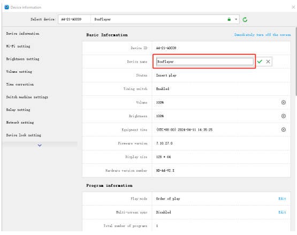Click the green refresh device icon
This screenshot has height=235, width=297.
tap(245, 19)
